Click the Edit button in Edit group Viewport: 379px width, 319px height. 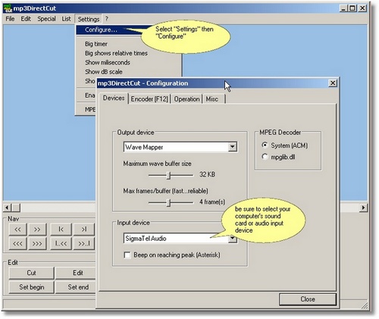tap(76, 273)
